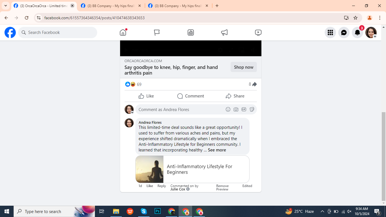Open the megaphone Ad Center icon
This screenshot has width=386, height=217.
[224, 32]
